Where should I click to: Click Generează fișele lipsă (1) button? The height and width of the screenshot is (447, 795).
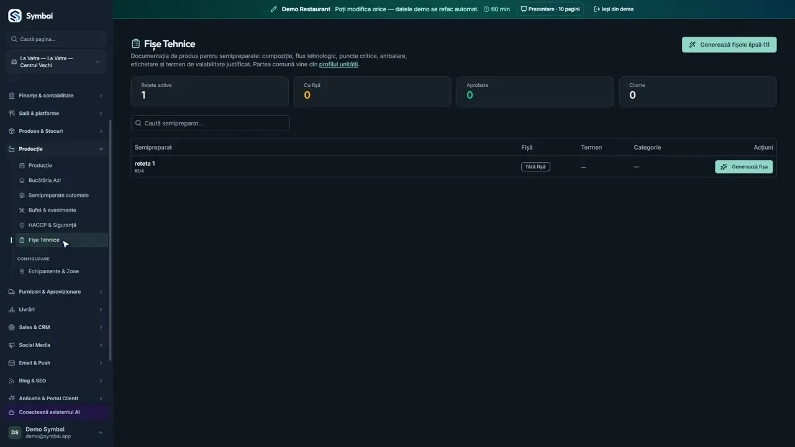point(729,45)
